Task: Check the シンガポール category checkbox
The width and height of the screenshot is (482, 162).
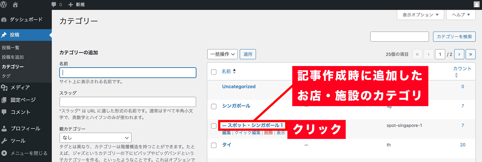Action: pyautogui.click(x=214, y=106)
